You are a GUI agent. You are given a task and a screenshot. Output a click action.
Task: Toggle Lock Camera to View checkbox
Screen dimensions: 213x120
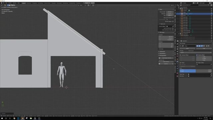click(173, 30)
